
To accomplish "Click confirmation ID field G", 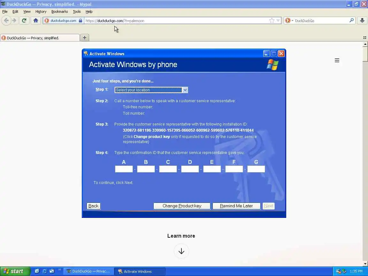I will (256, 169).
